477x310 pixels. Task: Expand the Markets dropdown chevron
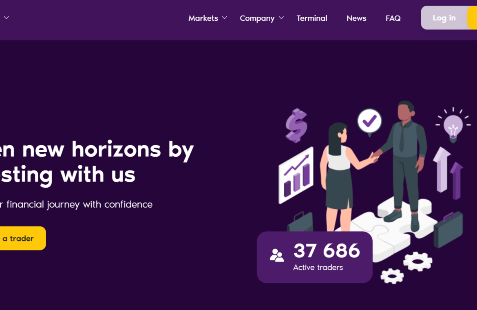coord(225,18)
